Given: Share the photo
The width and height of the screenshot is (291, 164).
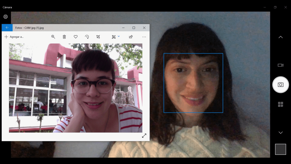Looking at the screenshot, I should point(131,37).
